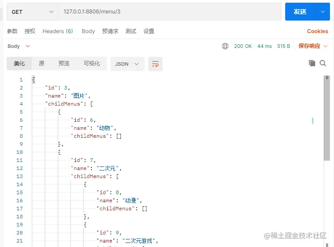The width and height of the screenshot is (334, 247).
Task: Click the "name": "二次元" line
Action: tap(96, 168)
